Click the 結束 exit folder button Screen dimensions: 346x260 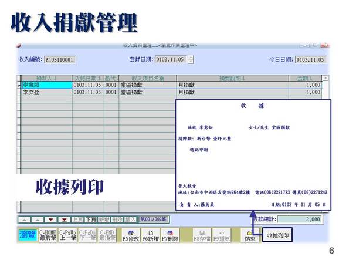tap(250, 236)
